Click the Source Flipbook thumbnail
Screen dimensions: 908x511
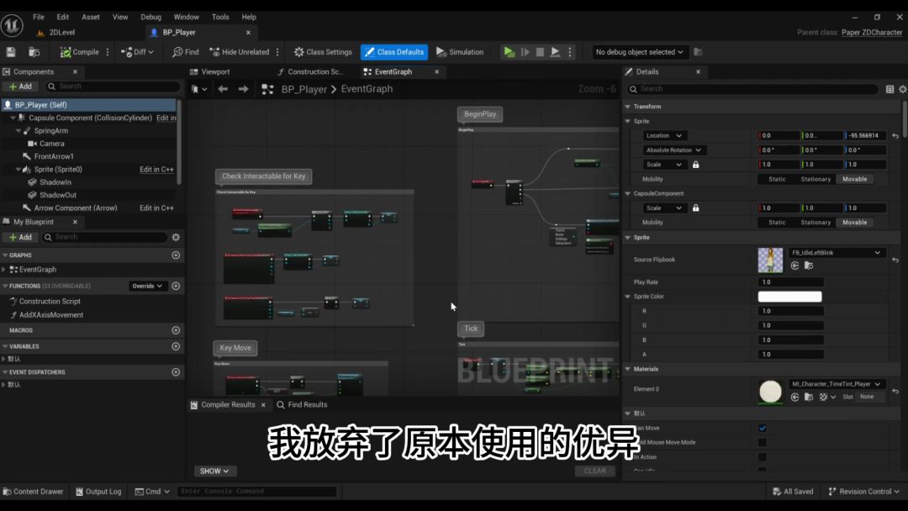click(x=770, y=260)
